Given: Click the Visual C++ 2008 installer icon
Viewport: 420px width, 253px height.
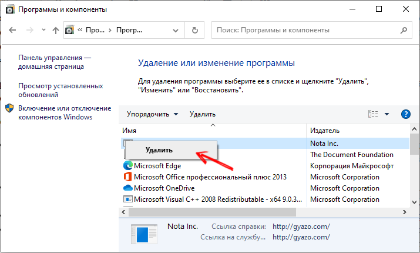Looking at the screenshot, I should [128, 199].
